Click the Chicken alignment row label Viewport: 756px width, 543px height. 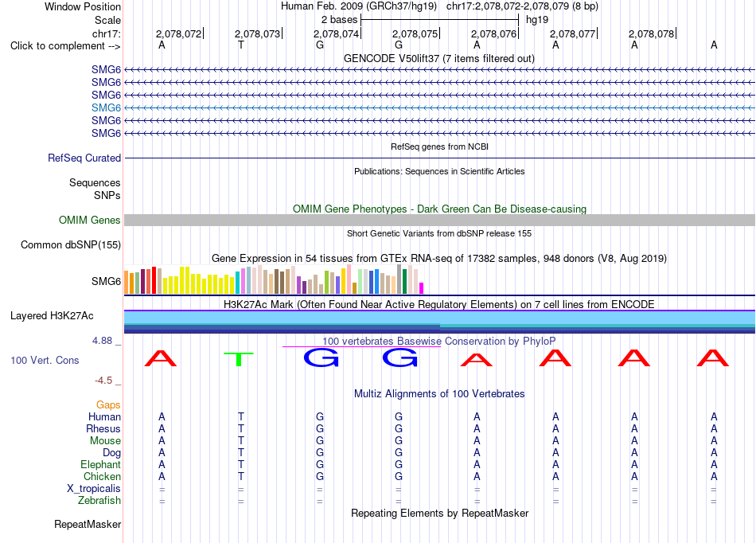click(102, 476)
